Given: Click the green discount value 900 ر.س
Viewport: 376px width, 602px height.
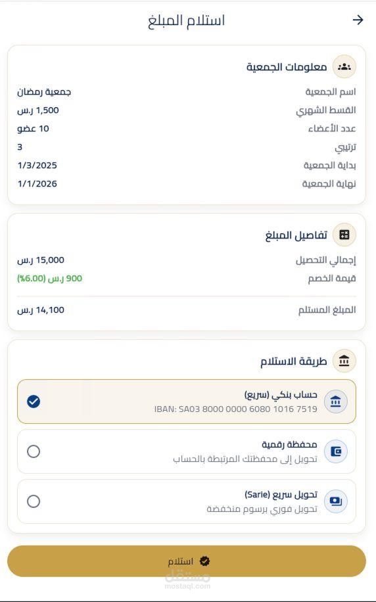Looking at the screenshot, I should pos(49,279).
